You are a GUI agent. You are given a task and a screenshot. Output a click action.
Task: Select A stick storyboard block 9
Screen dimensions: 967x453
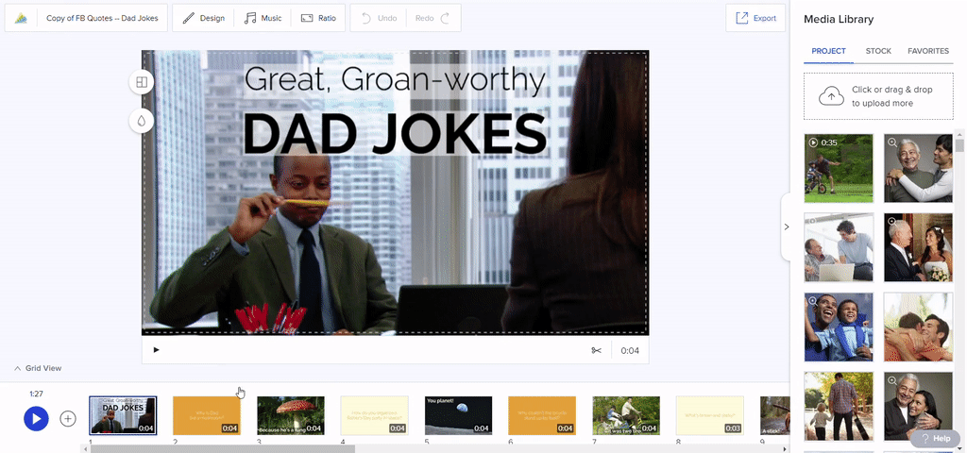click(x=774, y=415)
